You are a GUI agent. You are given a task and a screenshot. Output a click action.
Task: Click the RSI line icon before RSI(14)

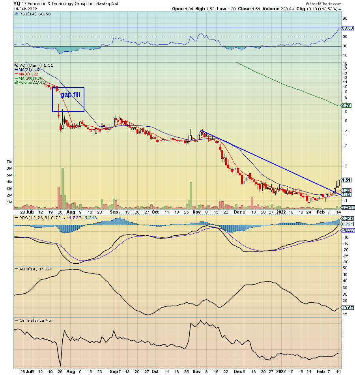pyautogui.click(x=17, y=14)
